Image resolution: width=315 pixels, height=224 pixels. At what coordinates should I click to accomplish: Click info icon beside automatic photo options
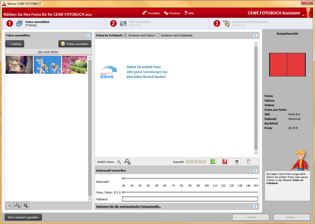pos(255,206)
